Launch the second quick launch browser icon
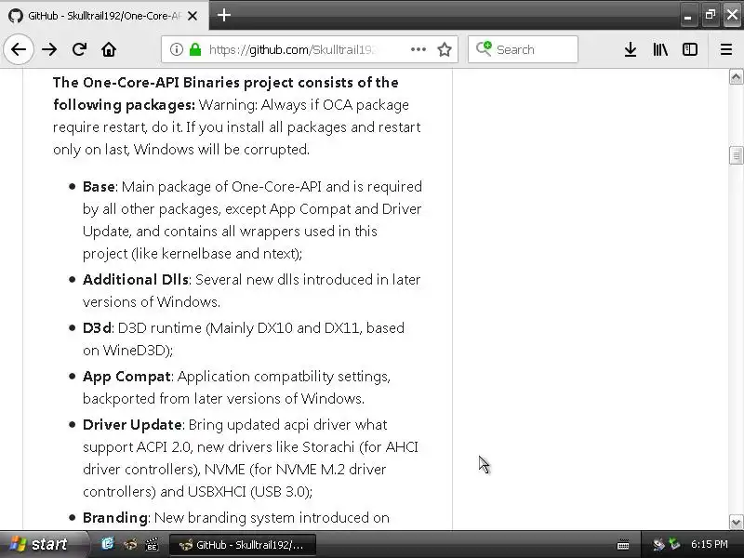The height and width of the screenshot is (558, 744). tap(129, 544)
